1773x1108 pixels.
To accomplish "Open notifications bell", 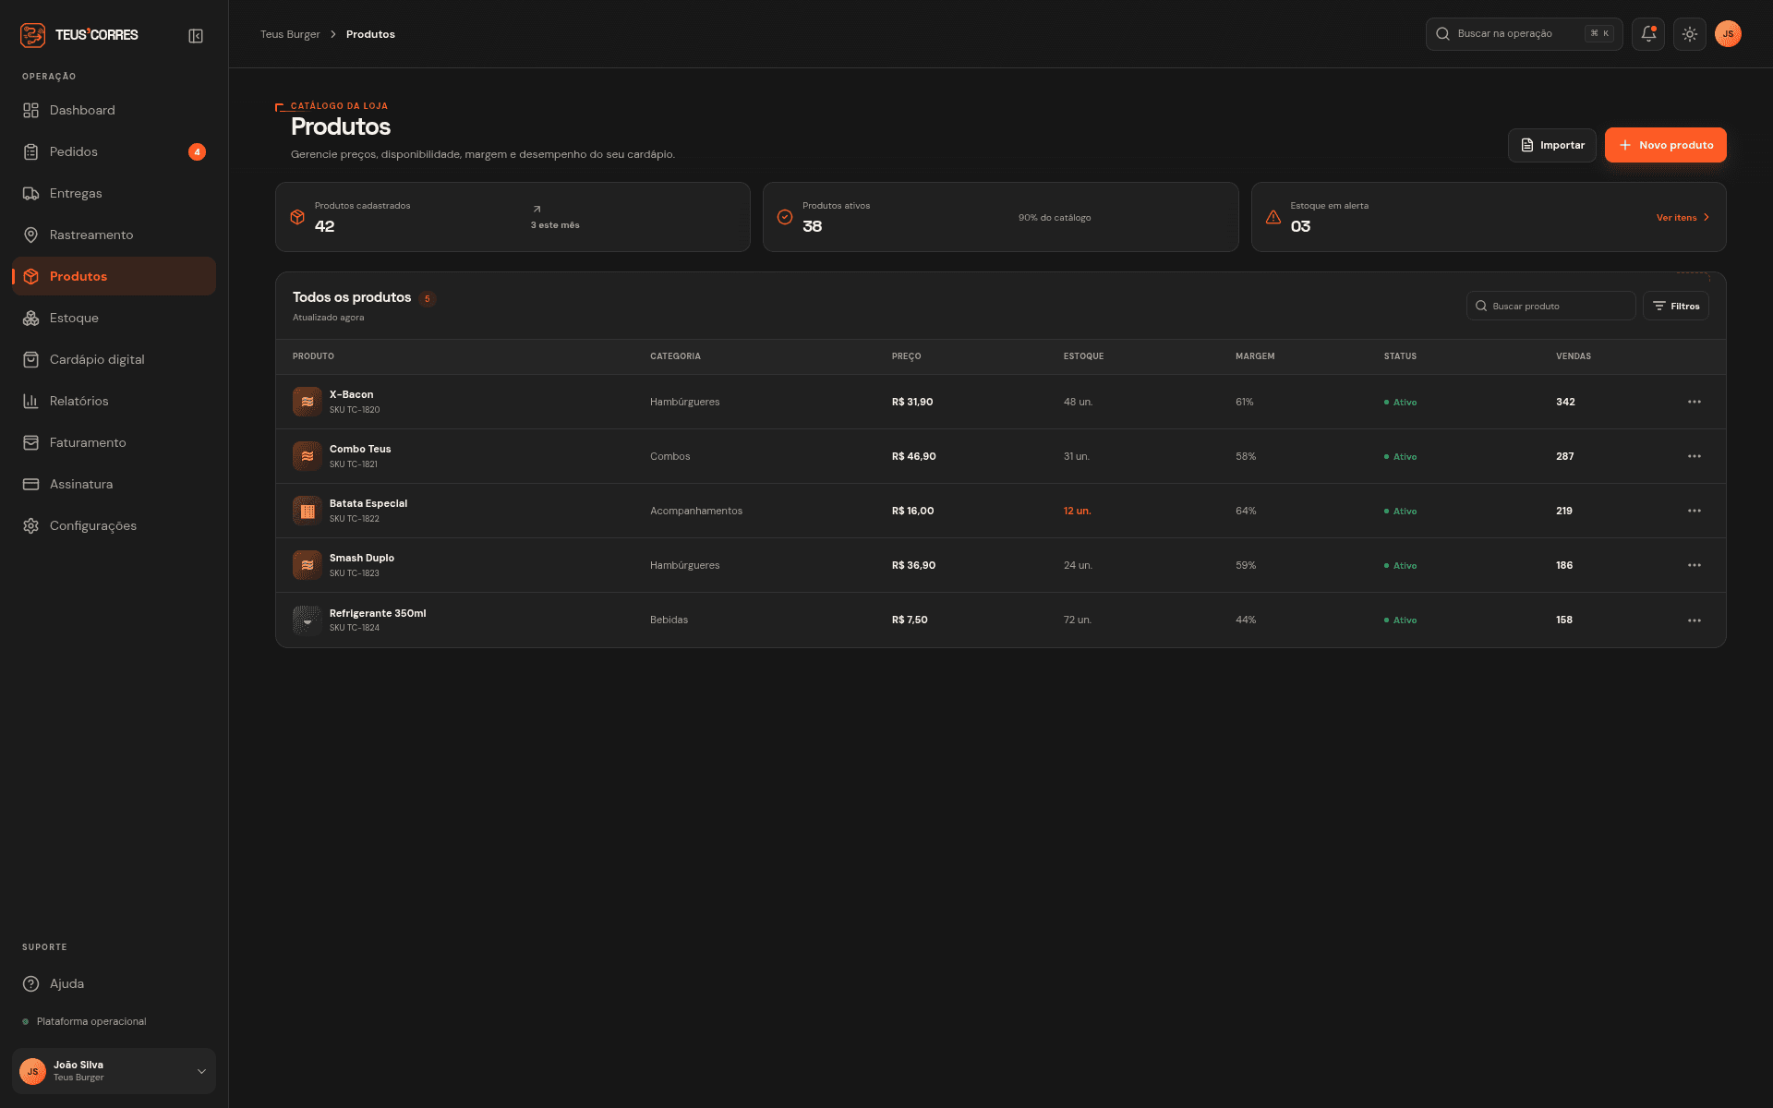I will [x=1648, y=34].
